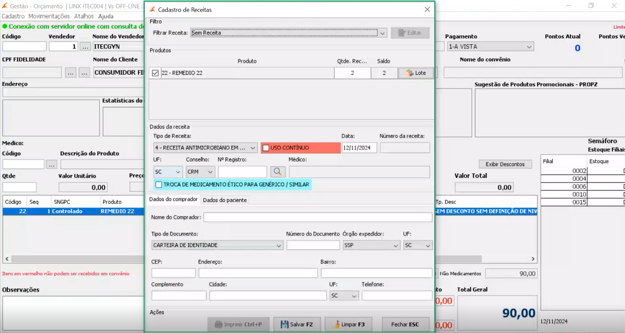Open the Tipo de Receita dropdown

tap(252, 148)
